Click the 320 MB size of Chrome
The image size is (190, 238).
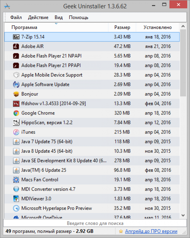(x=122, y=113)
